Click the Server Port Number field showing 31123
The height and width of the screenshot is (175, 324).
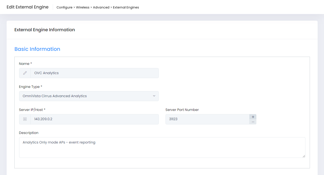click(x=207, y=119)
